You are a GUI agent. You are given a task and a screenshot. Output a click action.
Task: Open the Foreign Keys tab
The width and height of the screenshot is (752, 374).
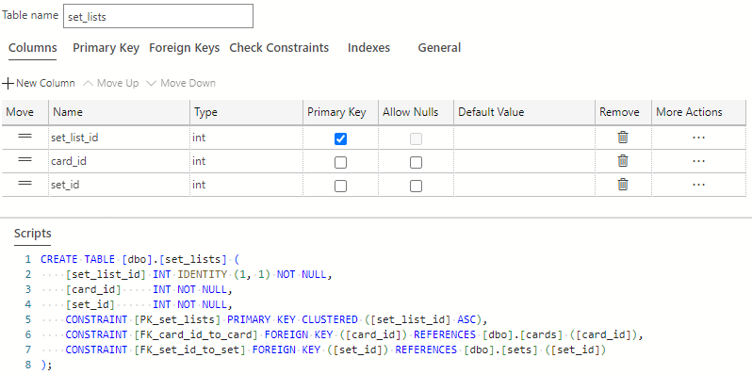(184, 48)
